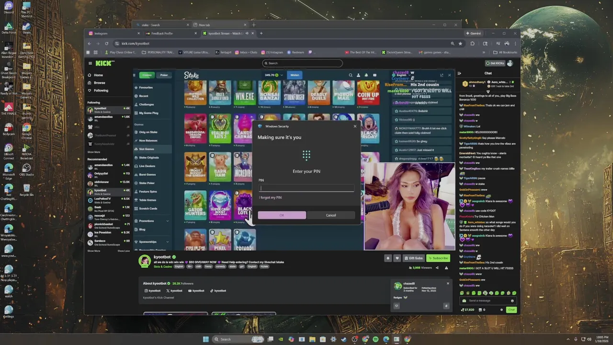Open File Explorer from taskbar

pos(312,339)
